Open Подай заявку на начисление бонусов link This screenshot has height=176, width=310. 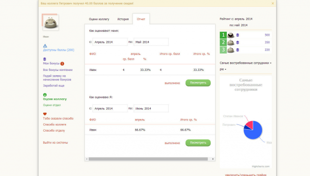coord(57,78)
